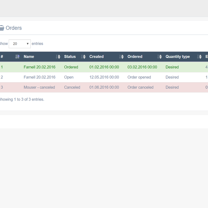Click the Name column header text
Image resolution: width=208 pixels, height=208 pixels.
click(x=29, y=57)
